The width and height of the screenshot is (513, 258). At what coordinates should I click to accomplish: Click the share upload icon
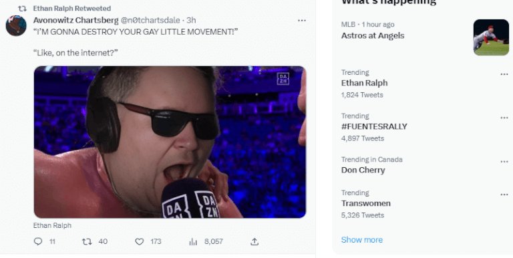coord(254,242)
